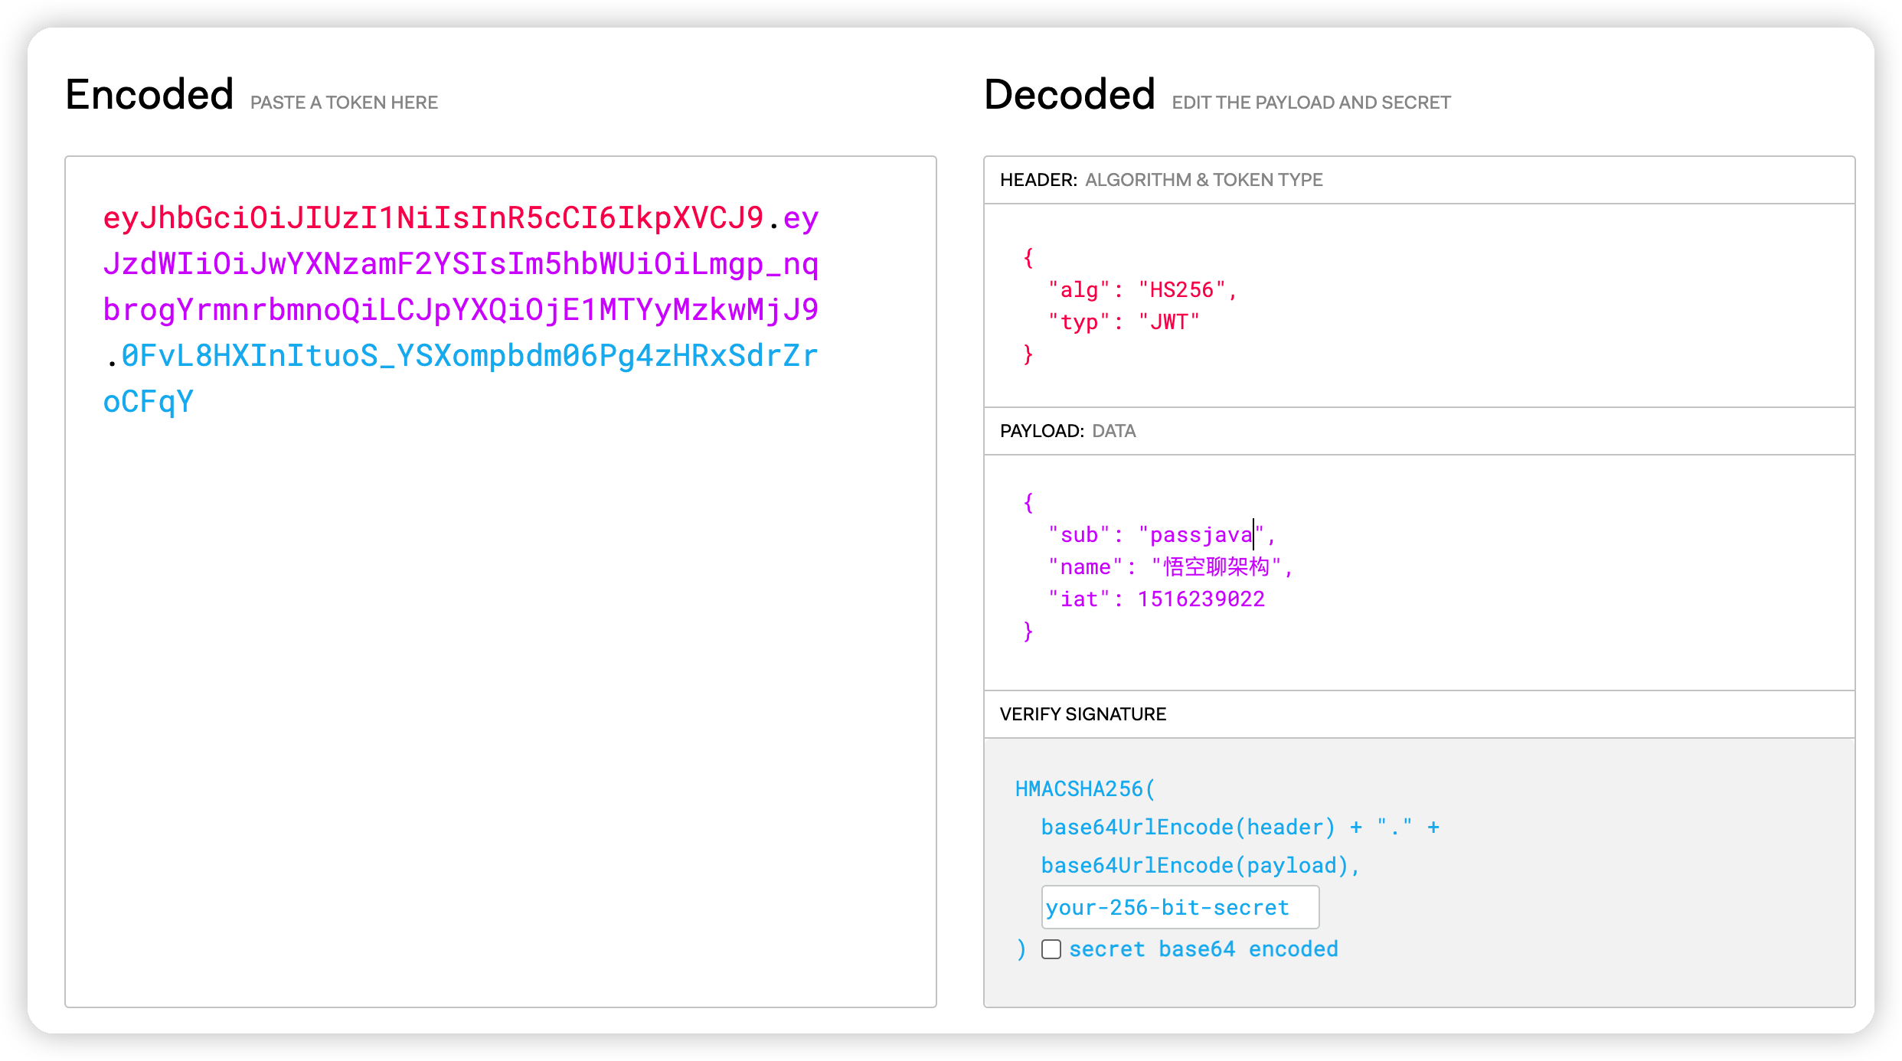
Task: Click the purple payload segment of encoded token
Action: tap(459, 264)
